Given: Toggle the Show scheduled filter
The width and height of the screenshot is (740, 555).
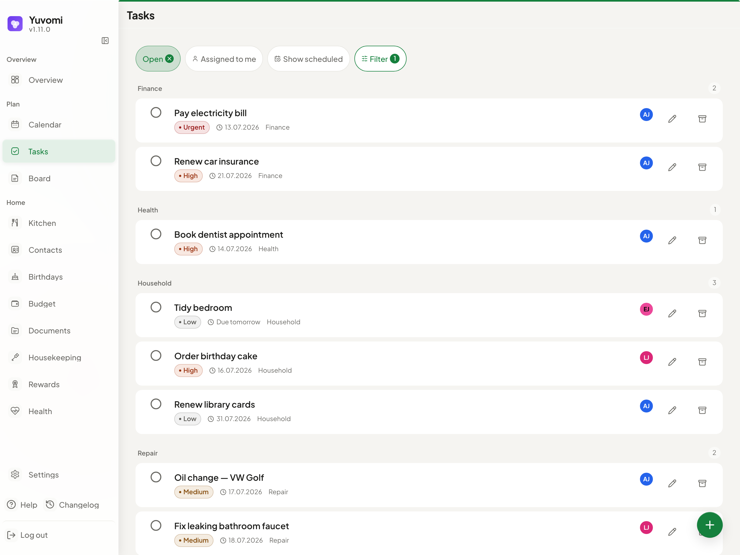Looking at the screenshot, I should point(308,59).
